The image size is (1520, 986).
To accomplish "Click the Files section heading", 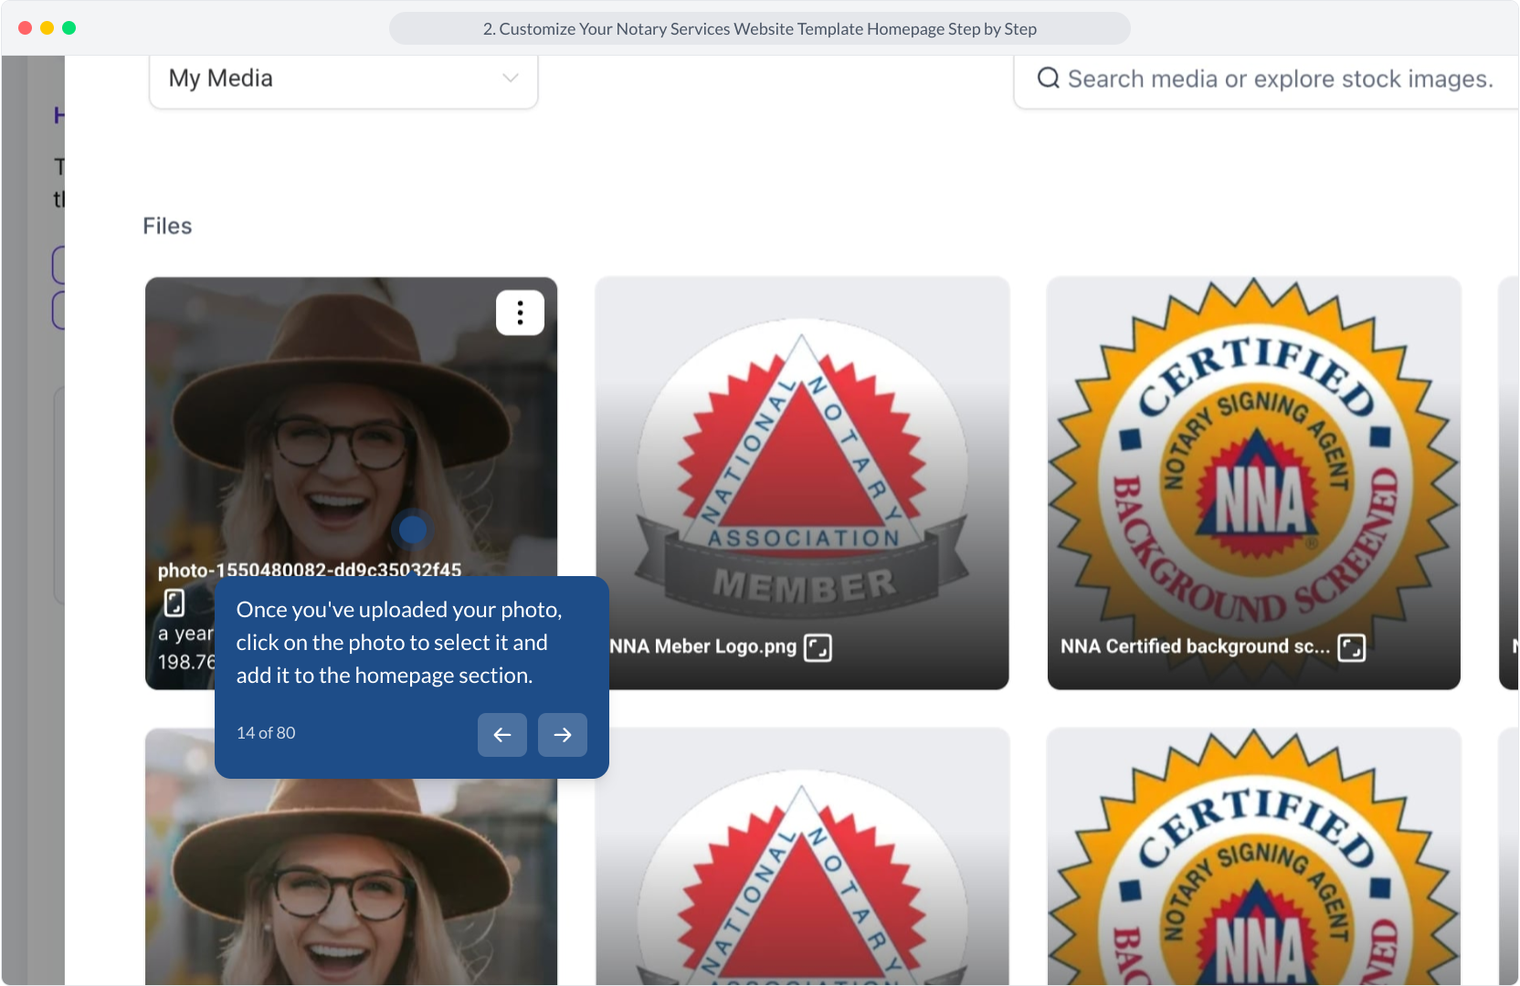I will pyautogui.click(x=167, y=226).
